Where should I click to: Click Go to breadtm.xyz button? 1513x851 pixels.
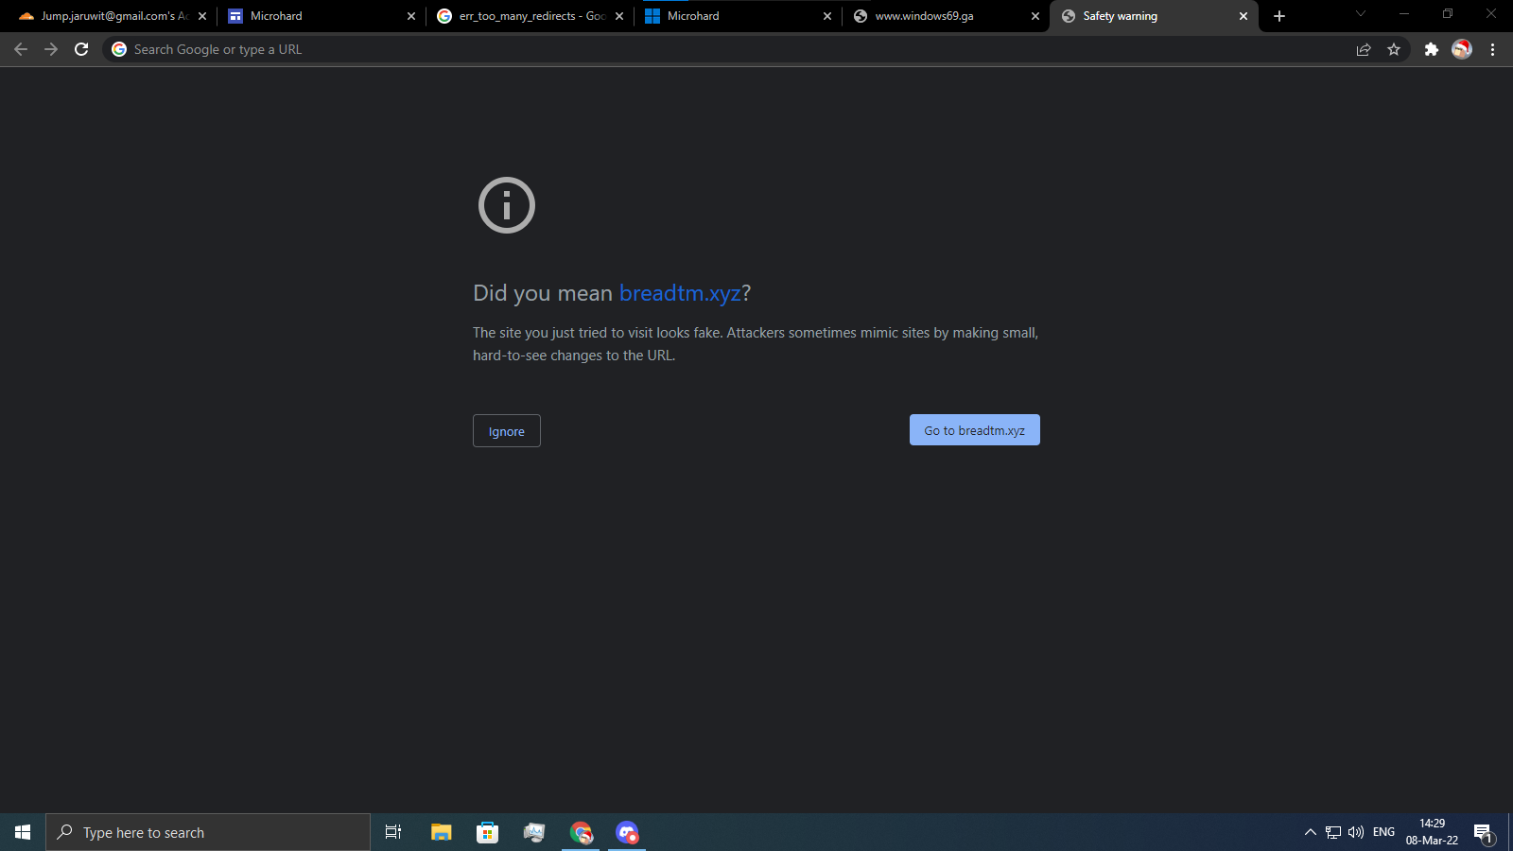tap(974, 430)
